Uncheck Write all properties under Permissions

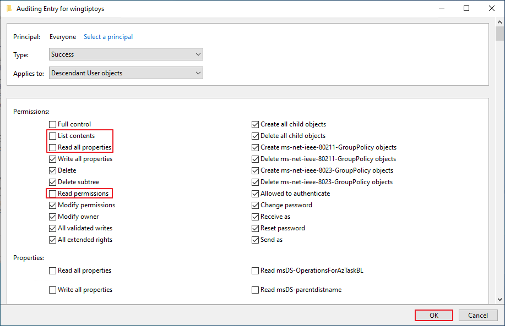[x=52, y=159]
